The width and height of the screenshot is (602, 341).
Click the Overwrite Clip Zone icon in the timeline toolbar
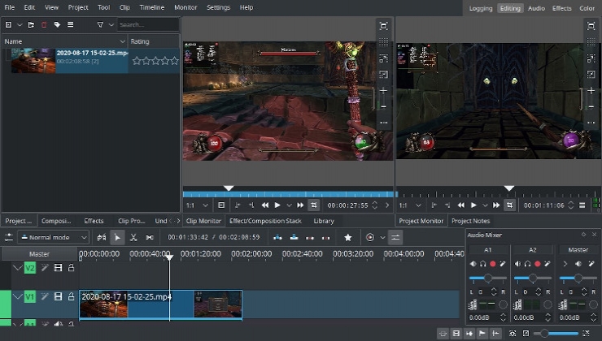[294, 238]
